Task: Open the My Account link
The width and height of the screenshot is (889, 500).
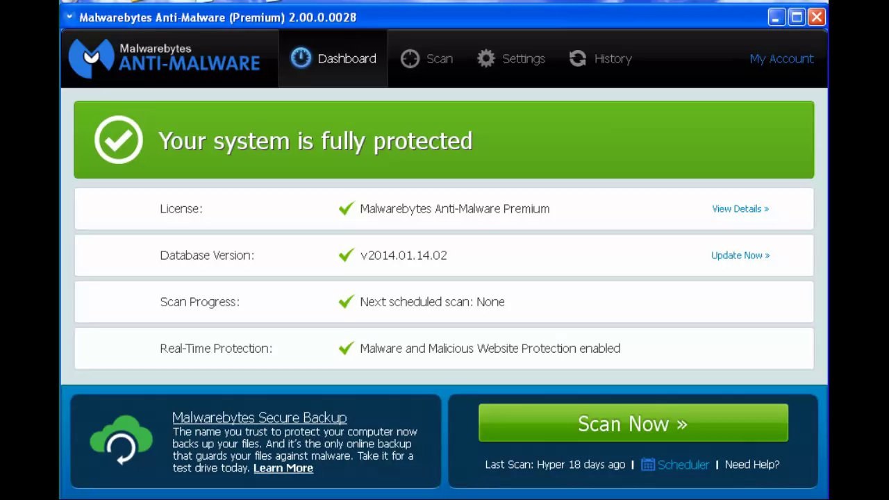Action: [x=781, y=59]
